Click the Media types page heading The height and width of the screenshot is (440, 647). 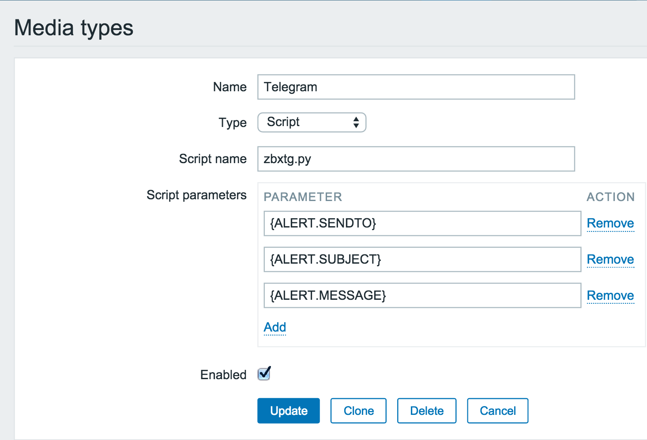pos(74,28)
